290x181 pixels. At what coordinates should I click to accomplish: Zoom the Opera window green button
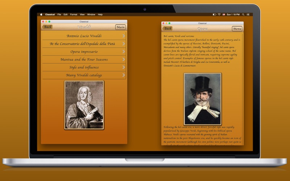point(169,23)
